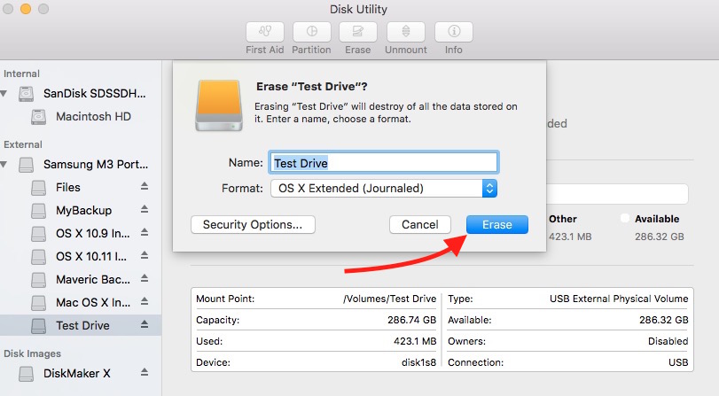Click the Name text field

[x=383, y=163]
